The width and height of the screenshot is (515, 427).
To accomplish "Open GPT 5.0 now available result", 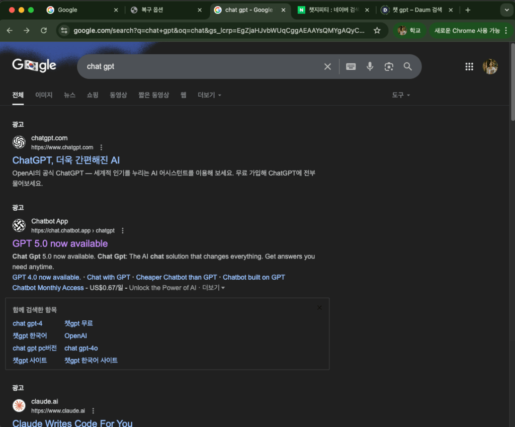I will pos(60,243).
